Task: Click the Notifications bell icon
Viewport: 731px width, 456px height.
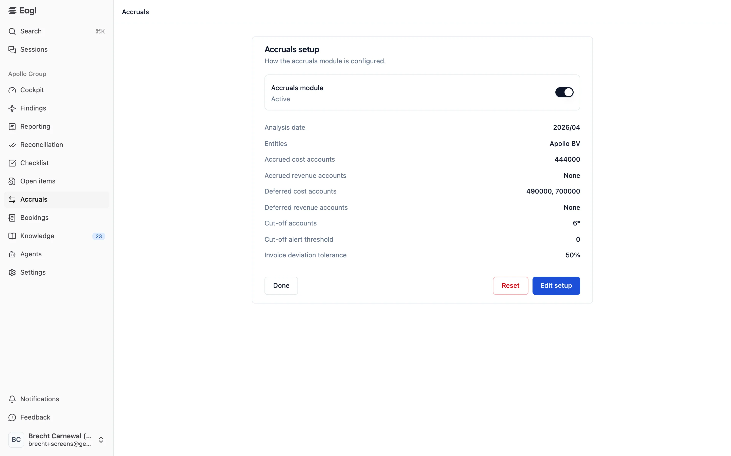Action: pos(12,399)
